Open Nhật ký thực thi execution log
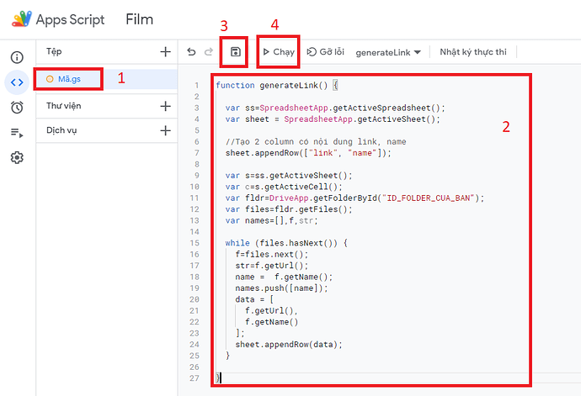The width and height of the screenshot is (581, 396). (x=473, y=52)
